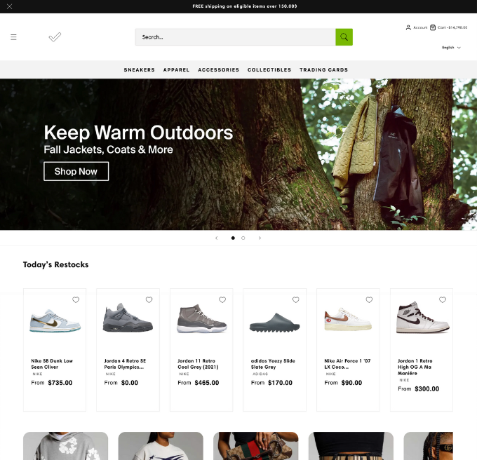Screen dimensions: 477x460
Task: Click the ADIDAS brand label
Action: [x=260, y=374]
